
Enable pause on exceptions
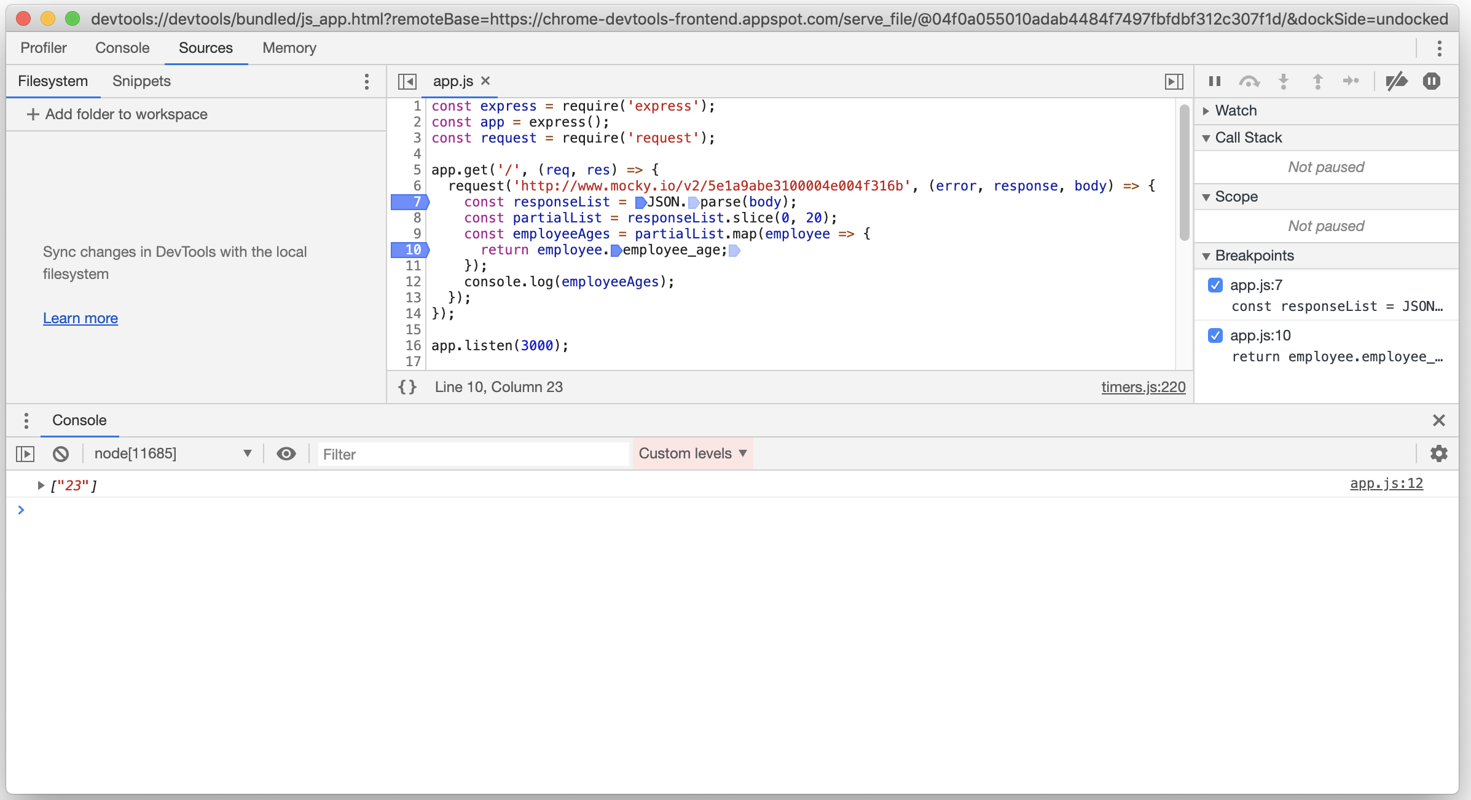point(1434,80)
